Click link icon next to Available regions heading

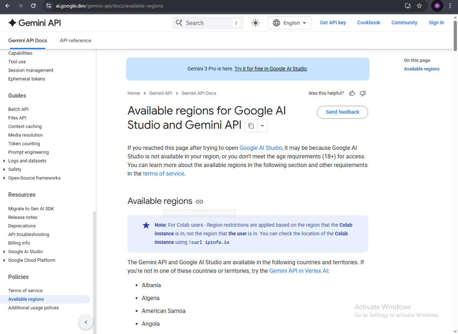(x=199, y=201)
